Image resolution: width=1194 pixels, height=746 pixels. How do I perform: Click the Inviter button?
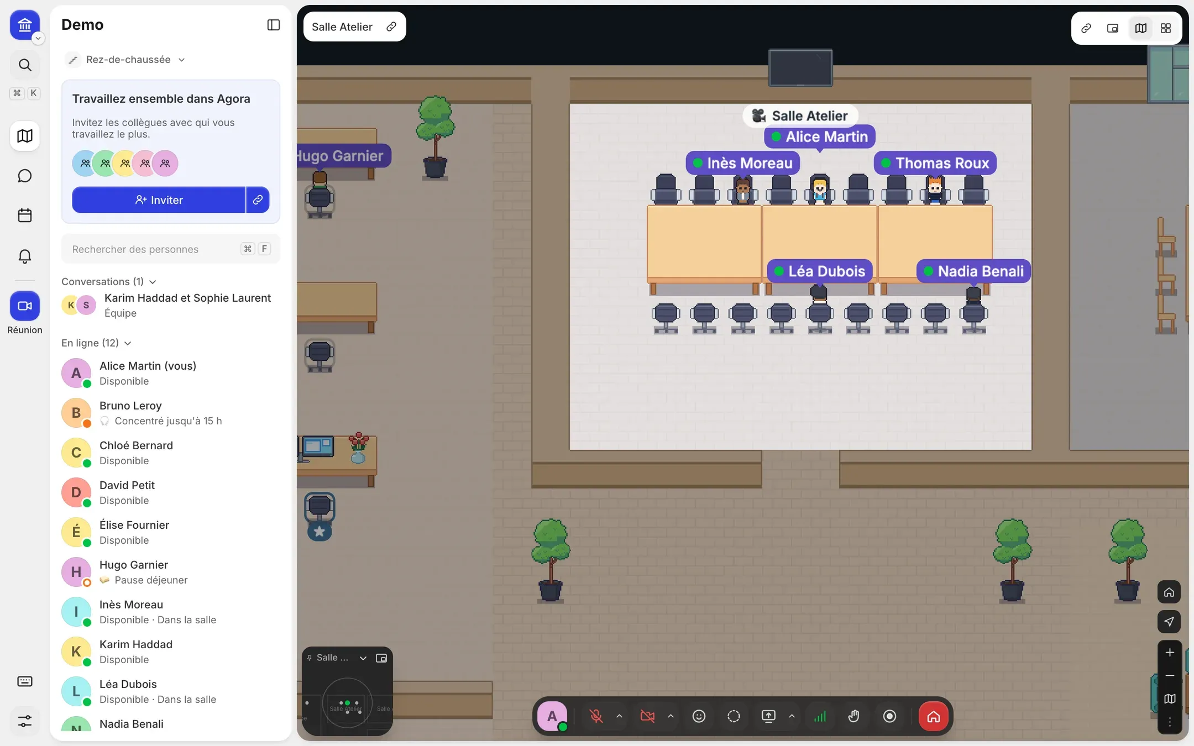click(159, 200)
